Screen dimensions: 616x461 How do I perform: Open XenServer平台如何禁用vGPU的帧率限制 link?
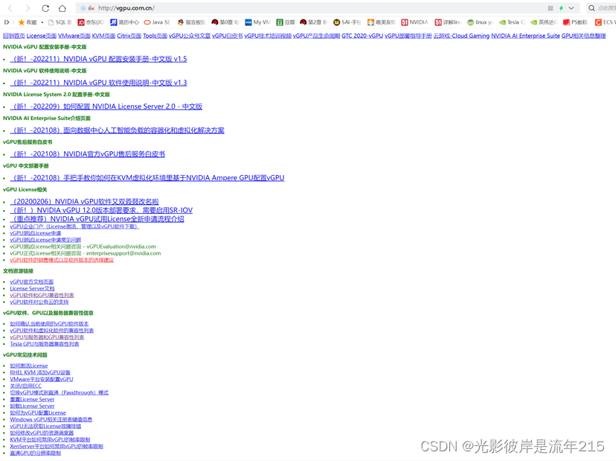(x=57, y=446)
